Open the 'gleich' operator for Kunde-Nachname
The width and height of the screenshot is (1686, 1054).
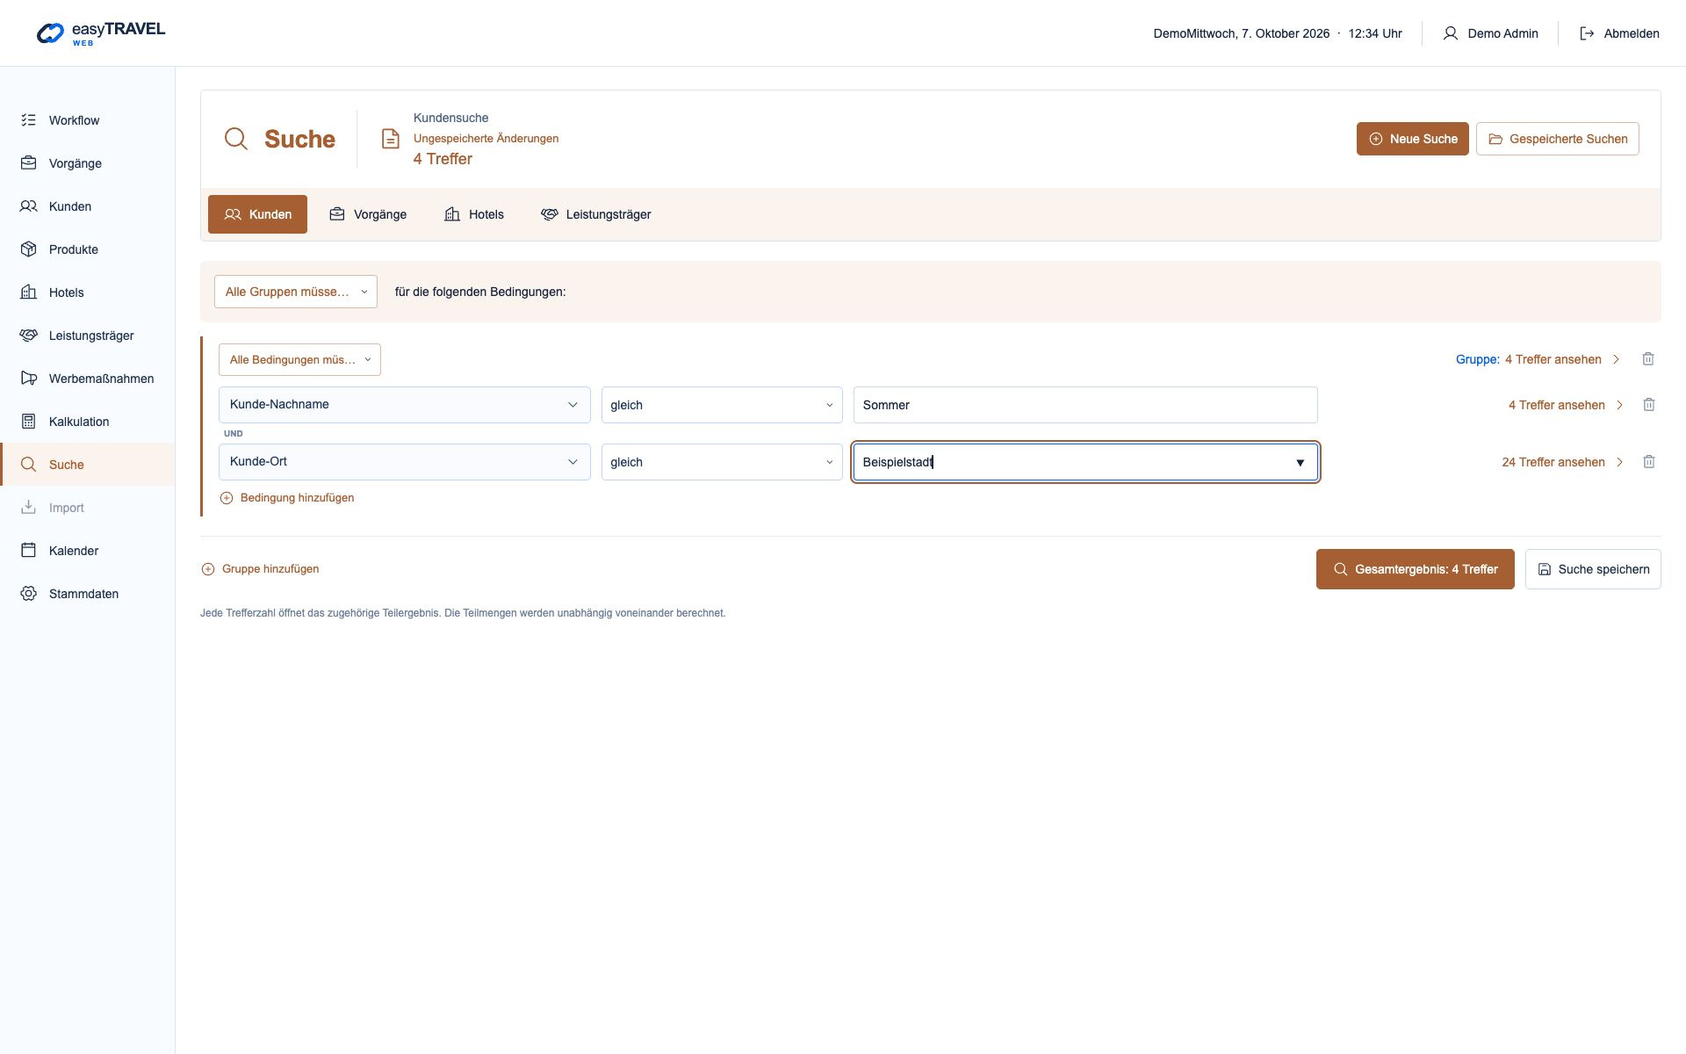pos(722,405)
